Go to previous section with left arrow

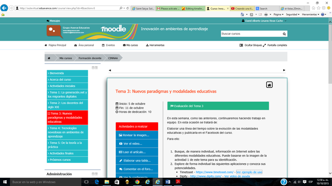click(x=109, y=70)
